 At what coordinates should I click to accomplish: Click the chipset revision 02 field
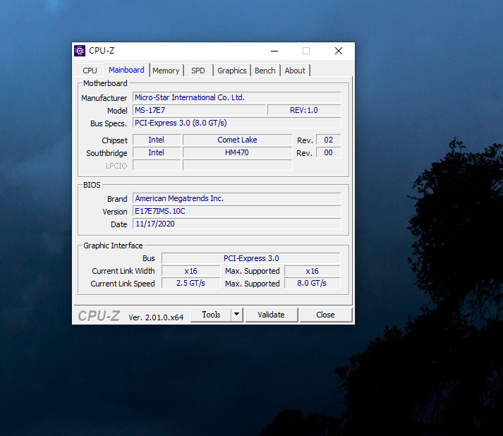(329, 140)
